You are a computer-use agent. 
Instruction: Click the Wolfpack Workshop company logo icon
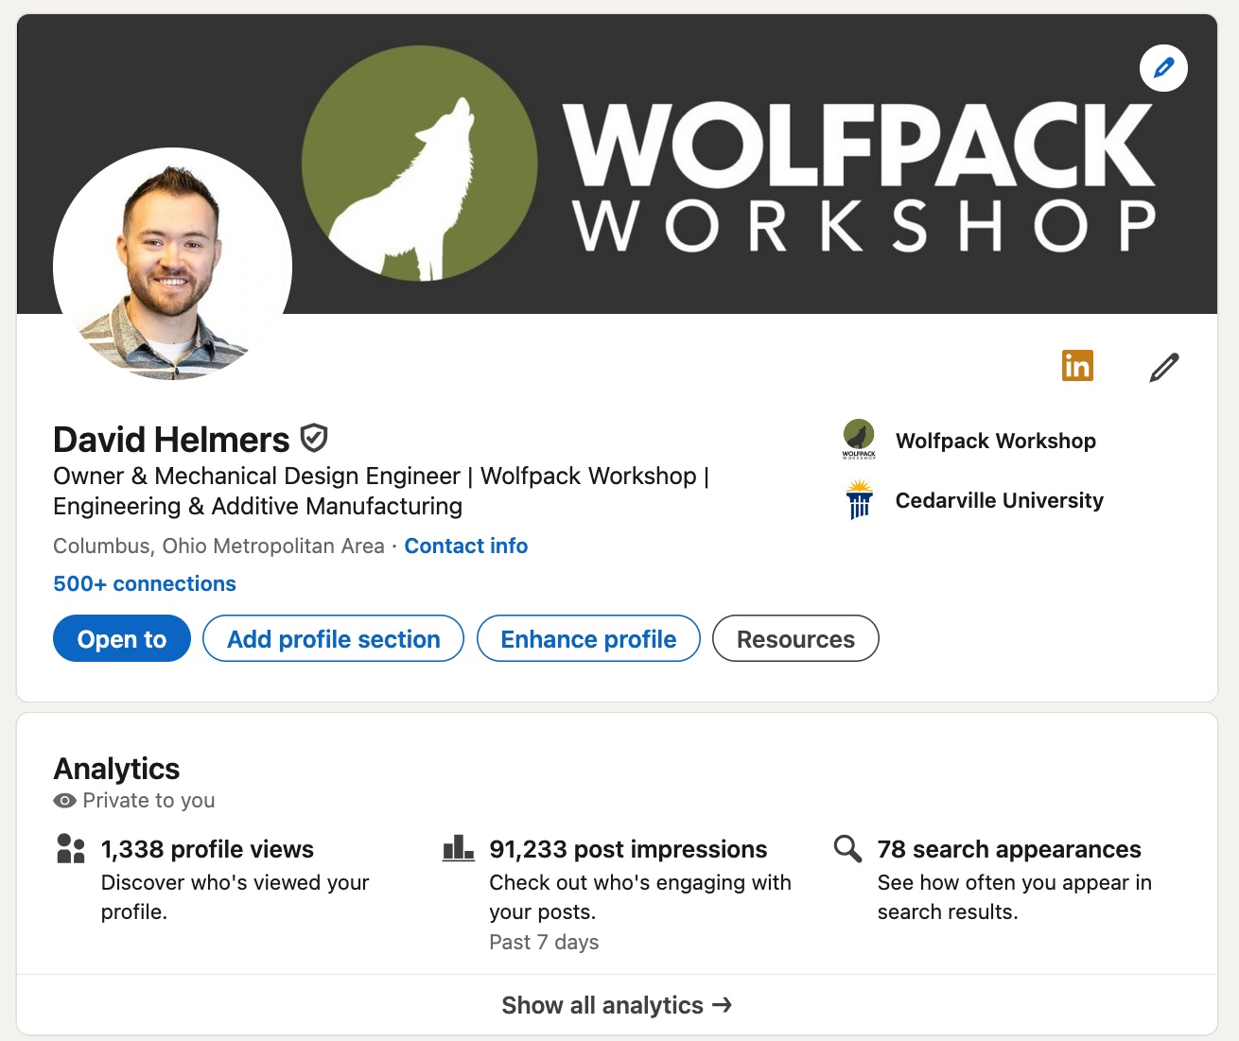click(x=859, y=440)
